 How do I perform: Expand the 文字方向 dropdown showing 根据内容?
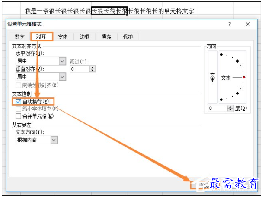(x=54, y=140)
